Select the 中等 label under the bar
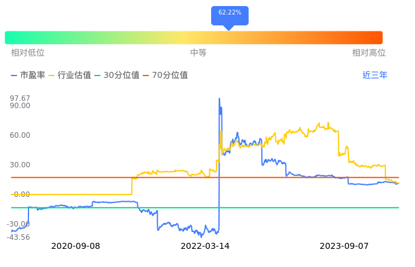This screenshot has width=415, height=267. [x=198, y=53]
